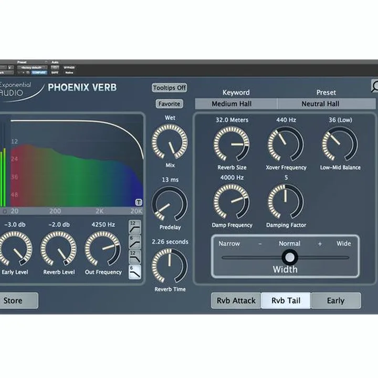
Task: Click the Width slider handle
Action: (x=290, y=257)
